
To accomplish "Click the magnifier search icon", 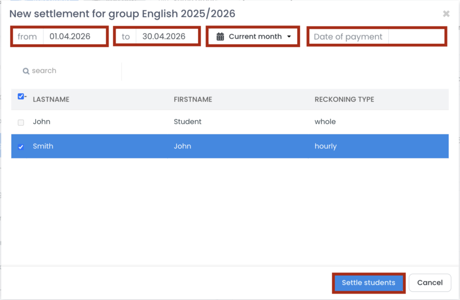I will [x=25, y=71].
